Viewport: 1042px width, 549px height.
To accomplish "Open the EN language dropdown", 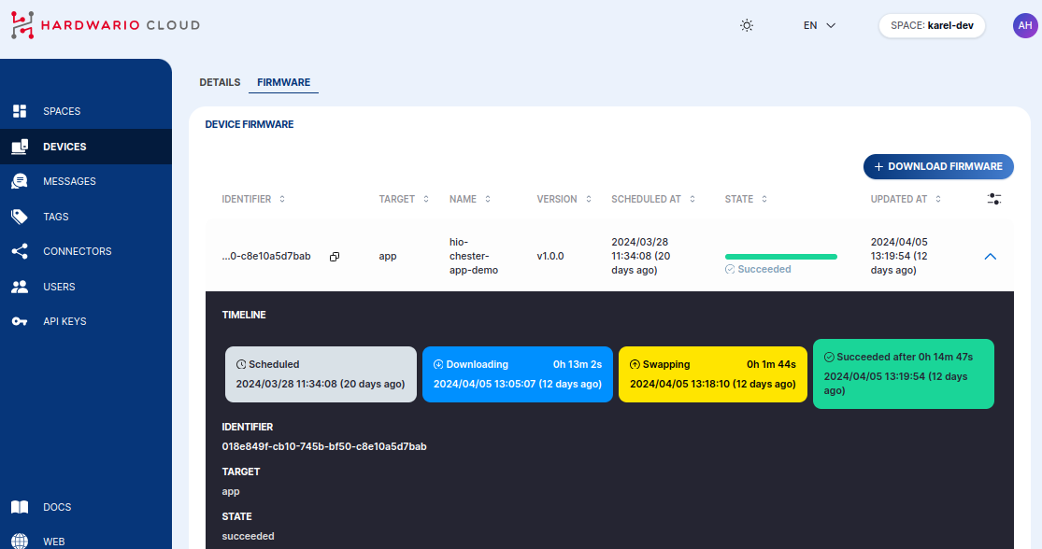I will pos(819,25).
